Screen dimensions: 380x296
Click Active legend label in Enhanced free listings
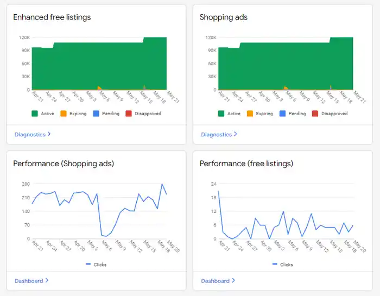click(x=47, y=114)
